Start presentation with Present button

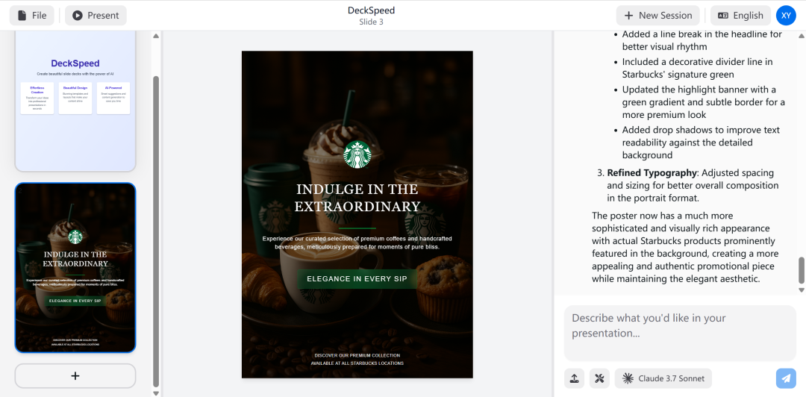(96, 16)
